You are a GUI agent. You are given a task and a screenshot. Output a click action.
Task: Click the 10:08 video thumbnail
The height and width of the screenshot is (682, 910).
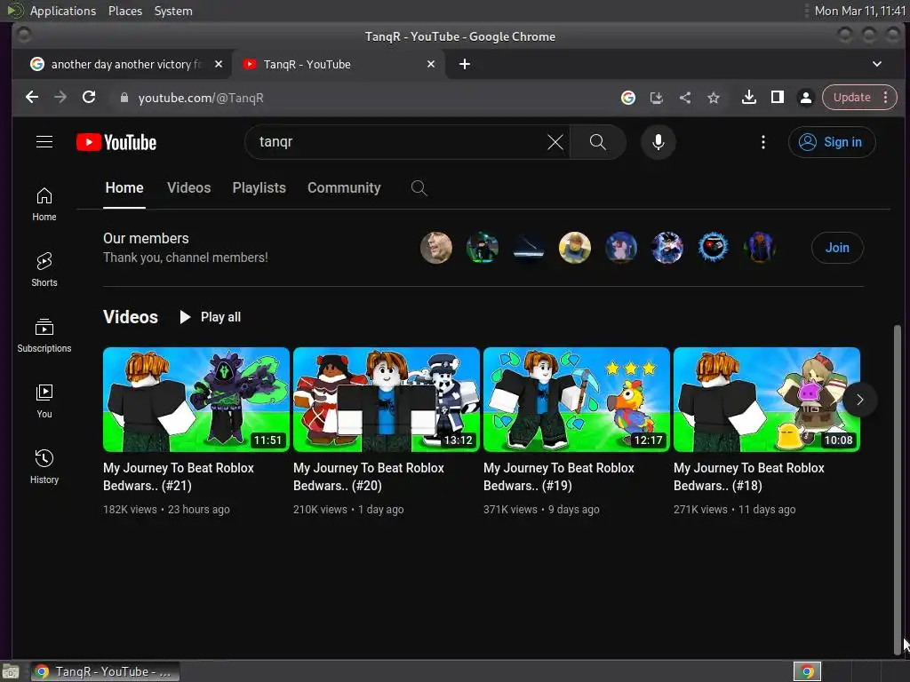767,400
